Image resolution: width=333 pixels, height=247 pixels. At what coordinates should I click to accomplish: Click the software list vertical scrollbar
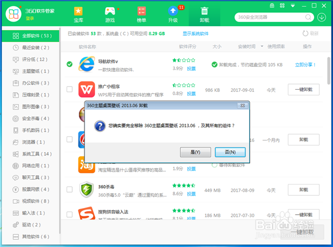click(328, 71)
